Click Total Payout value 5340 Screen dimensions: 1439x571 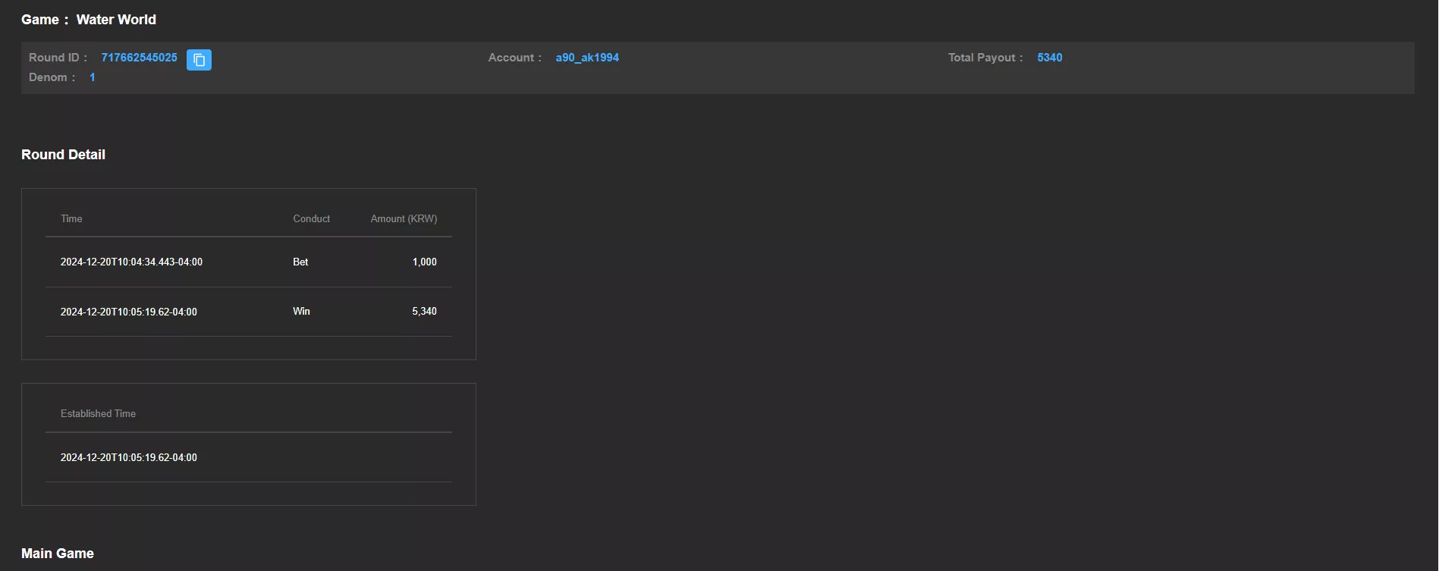tap(1050, 58)
